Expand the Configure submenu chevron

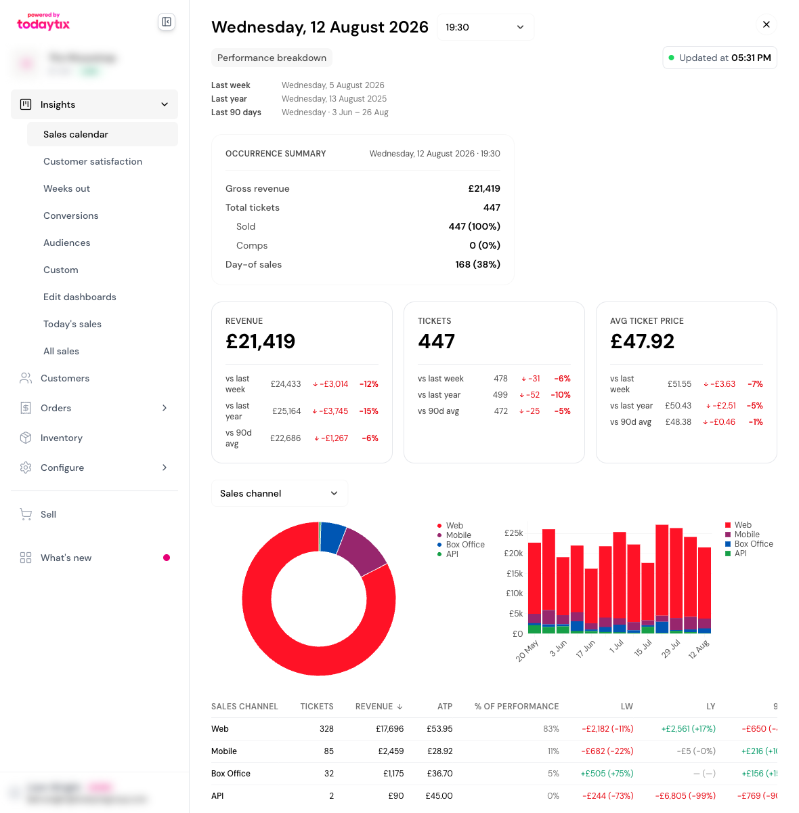pos(165,467)
